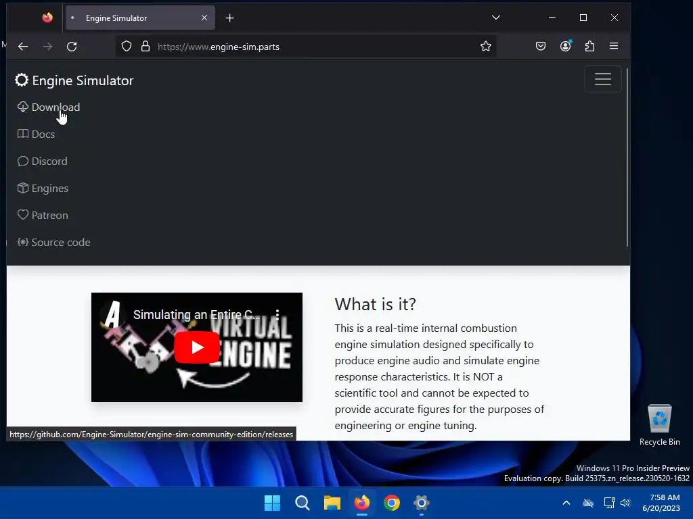Open the Download link in navigation
693x519 pixels.
(x=49, y=107)
